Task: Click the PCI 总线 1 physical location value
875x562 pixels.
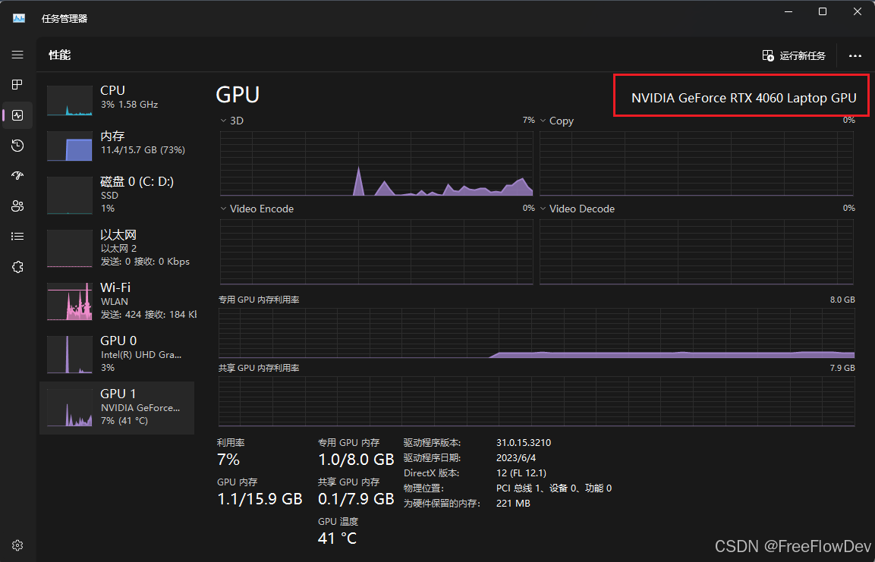Action: point(553,488)
